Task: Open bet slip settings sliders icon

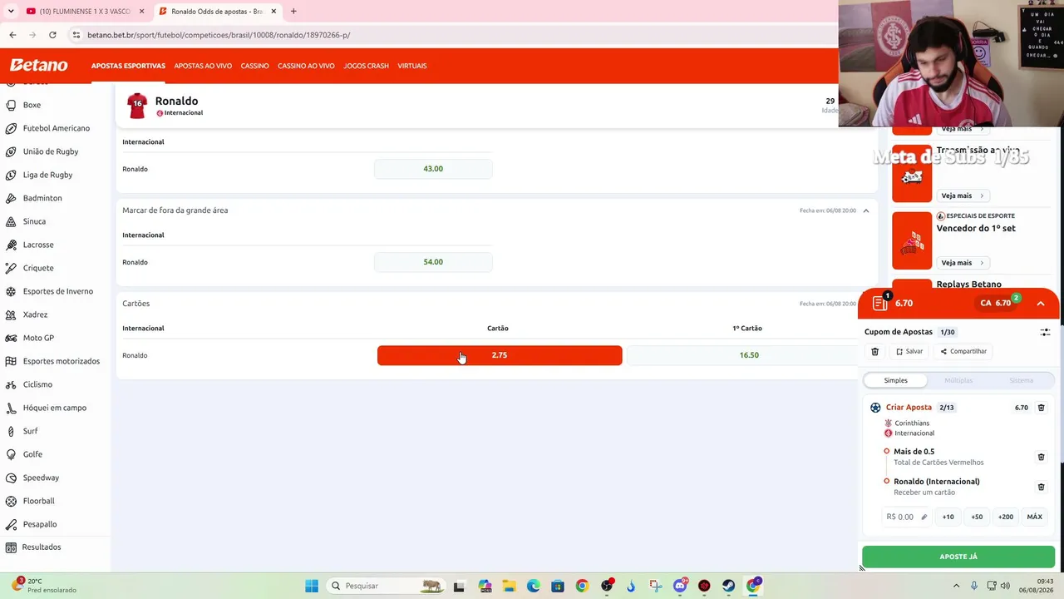Action: click(1045, 332)
